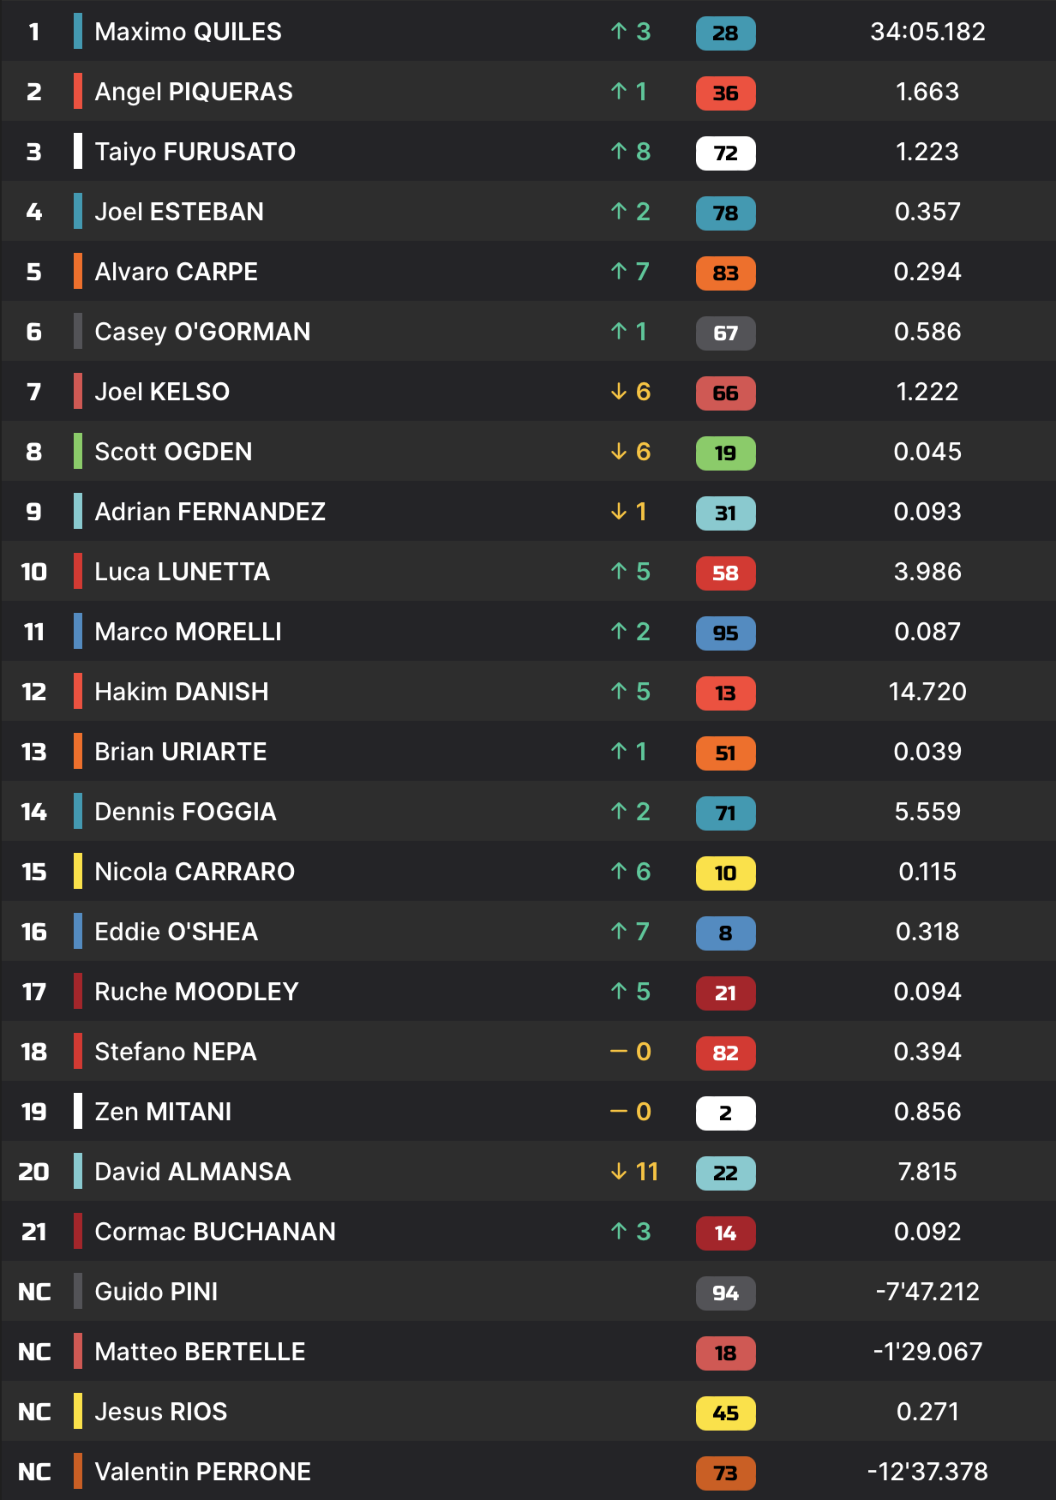
Task: Click the winner's time 34:05.182
Action: pos(927,32)
